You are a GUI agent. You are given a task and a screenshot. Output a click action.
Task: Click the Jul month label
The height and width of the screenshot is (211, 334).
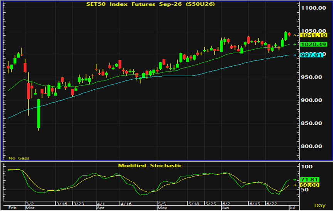(292, 208)
